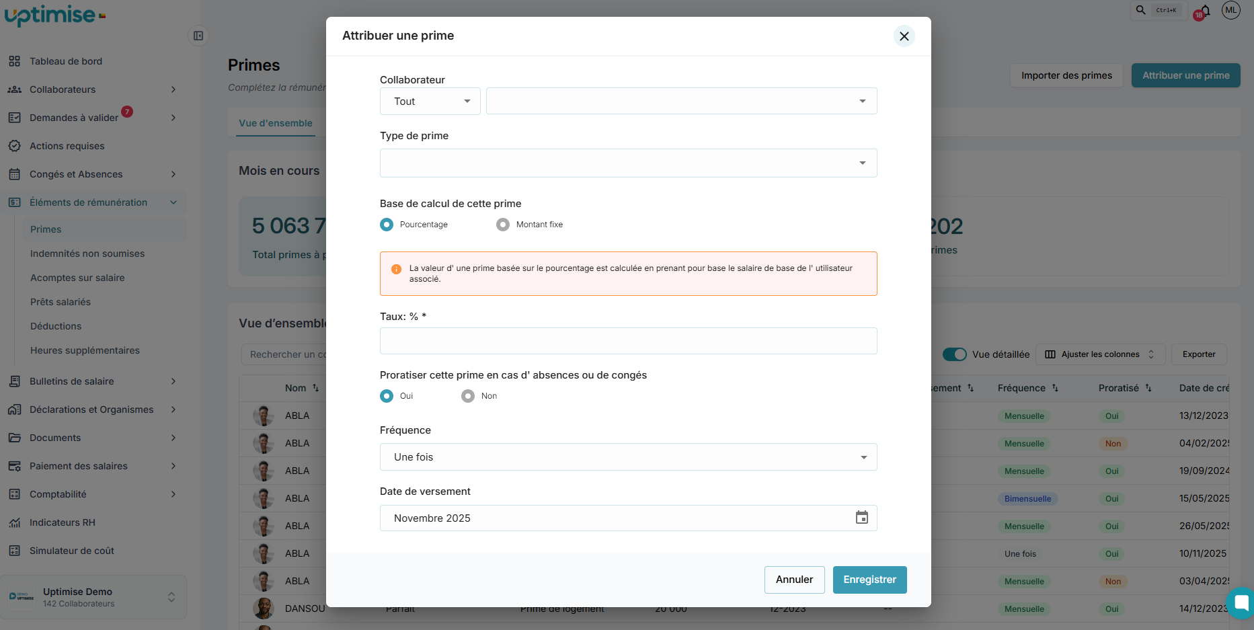Click the notifications bell icon

click(x=1204, y=11)
